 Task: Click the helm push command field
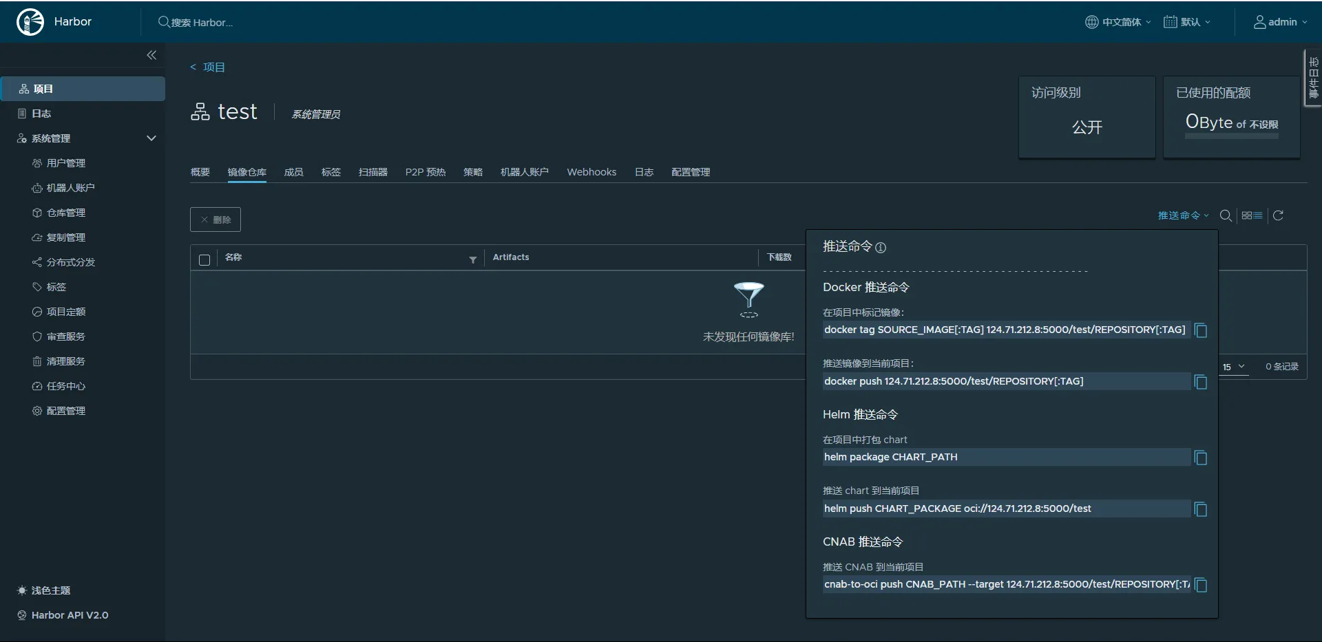[x=1007, y=509]
